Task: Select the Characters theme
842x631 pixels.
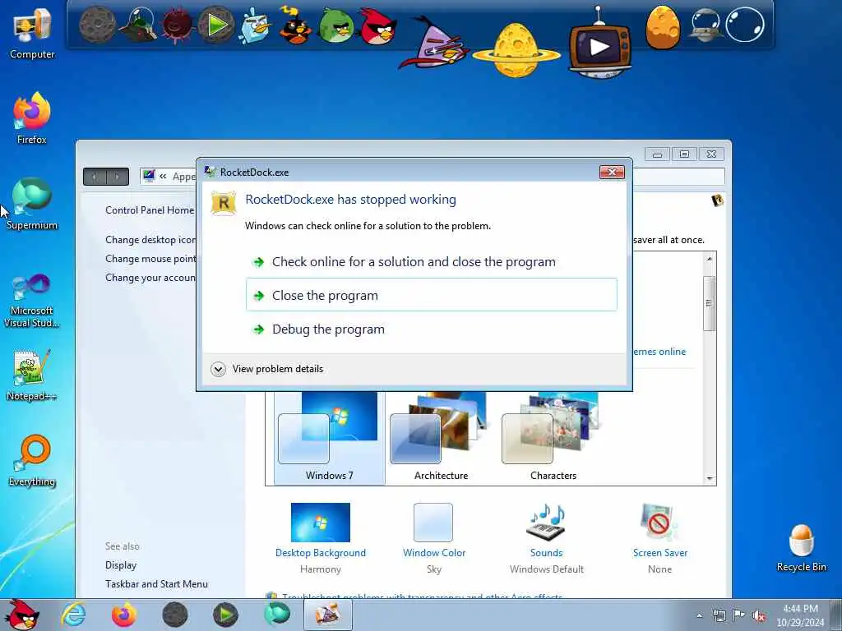Action: point(553,438)
